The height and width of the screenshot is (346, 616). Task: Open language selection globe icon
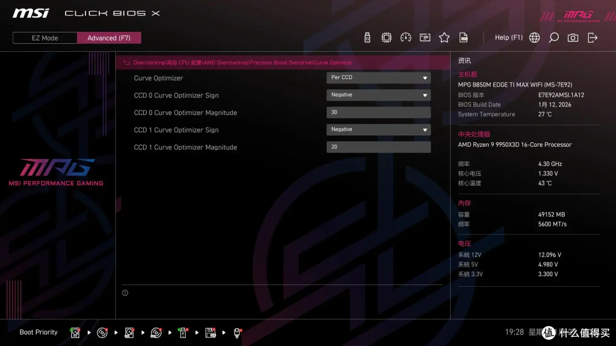(x=534, y=38)
